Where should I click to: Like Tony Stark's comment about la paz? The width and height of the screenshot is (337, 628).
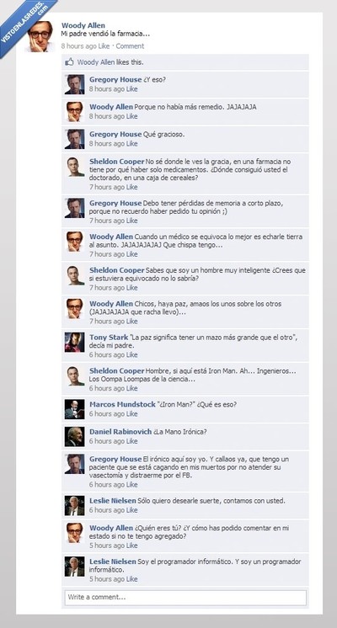point(131,355)
